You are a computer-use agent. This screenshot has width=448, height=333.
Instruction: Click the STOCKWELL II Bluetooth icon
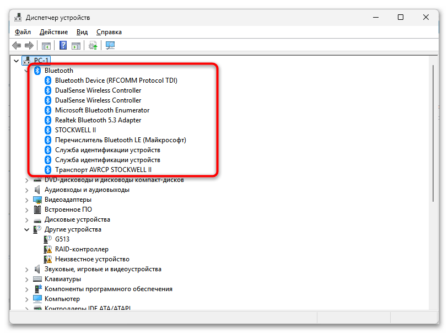(x=48, y=130)
